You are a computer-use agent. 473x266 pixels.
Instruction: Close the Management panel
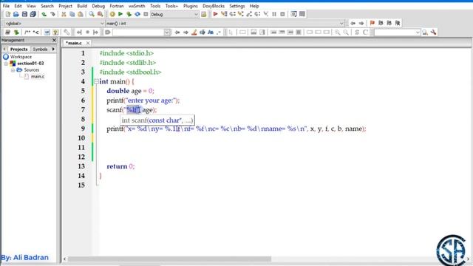[x=54, y=40]
